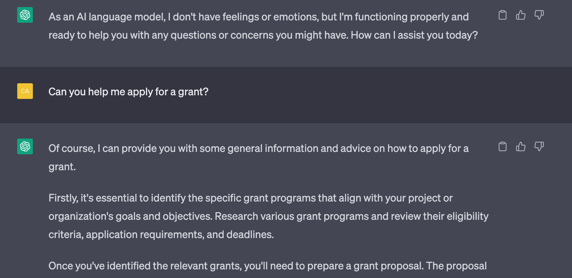Dislike the grant application advice response
572x278 pixels.
point(539,146)
